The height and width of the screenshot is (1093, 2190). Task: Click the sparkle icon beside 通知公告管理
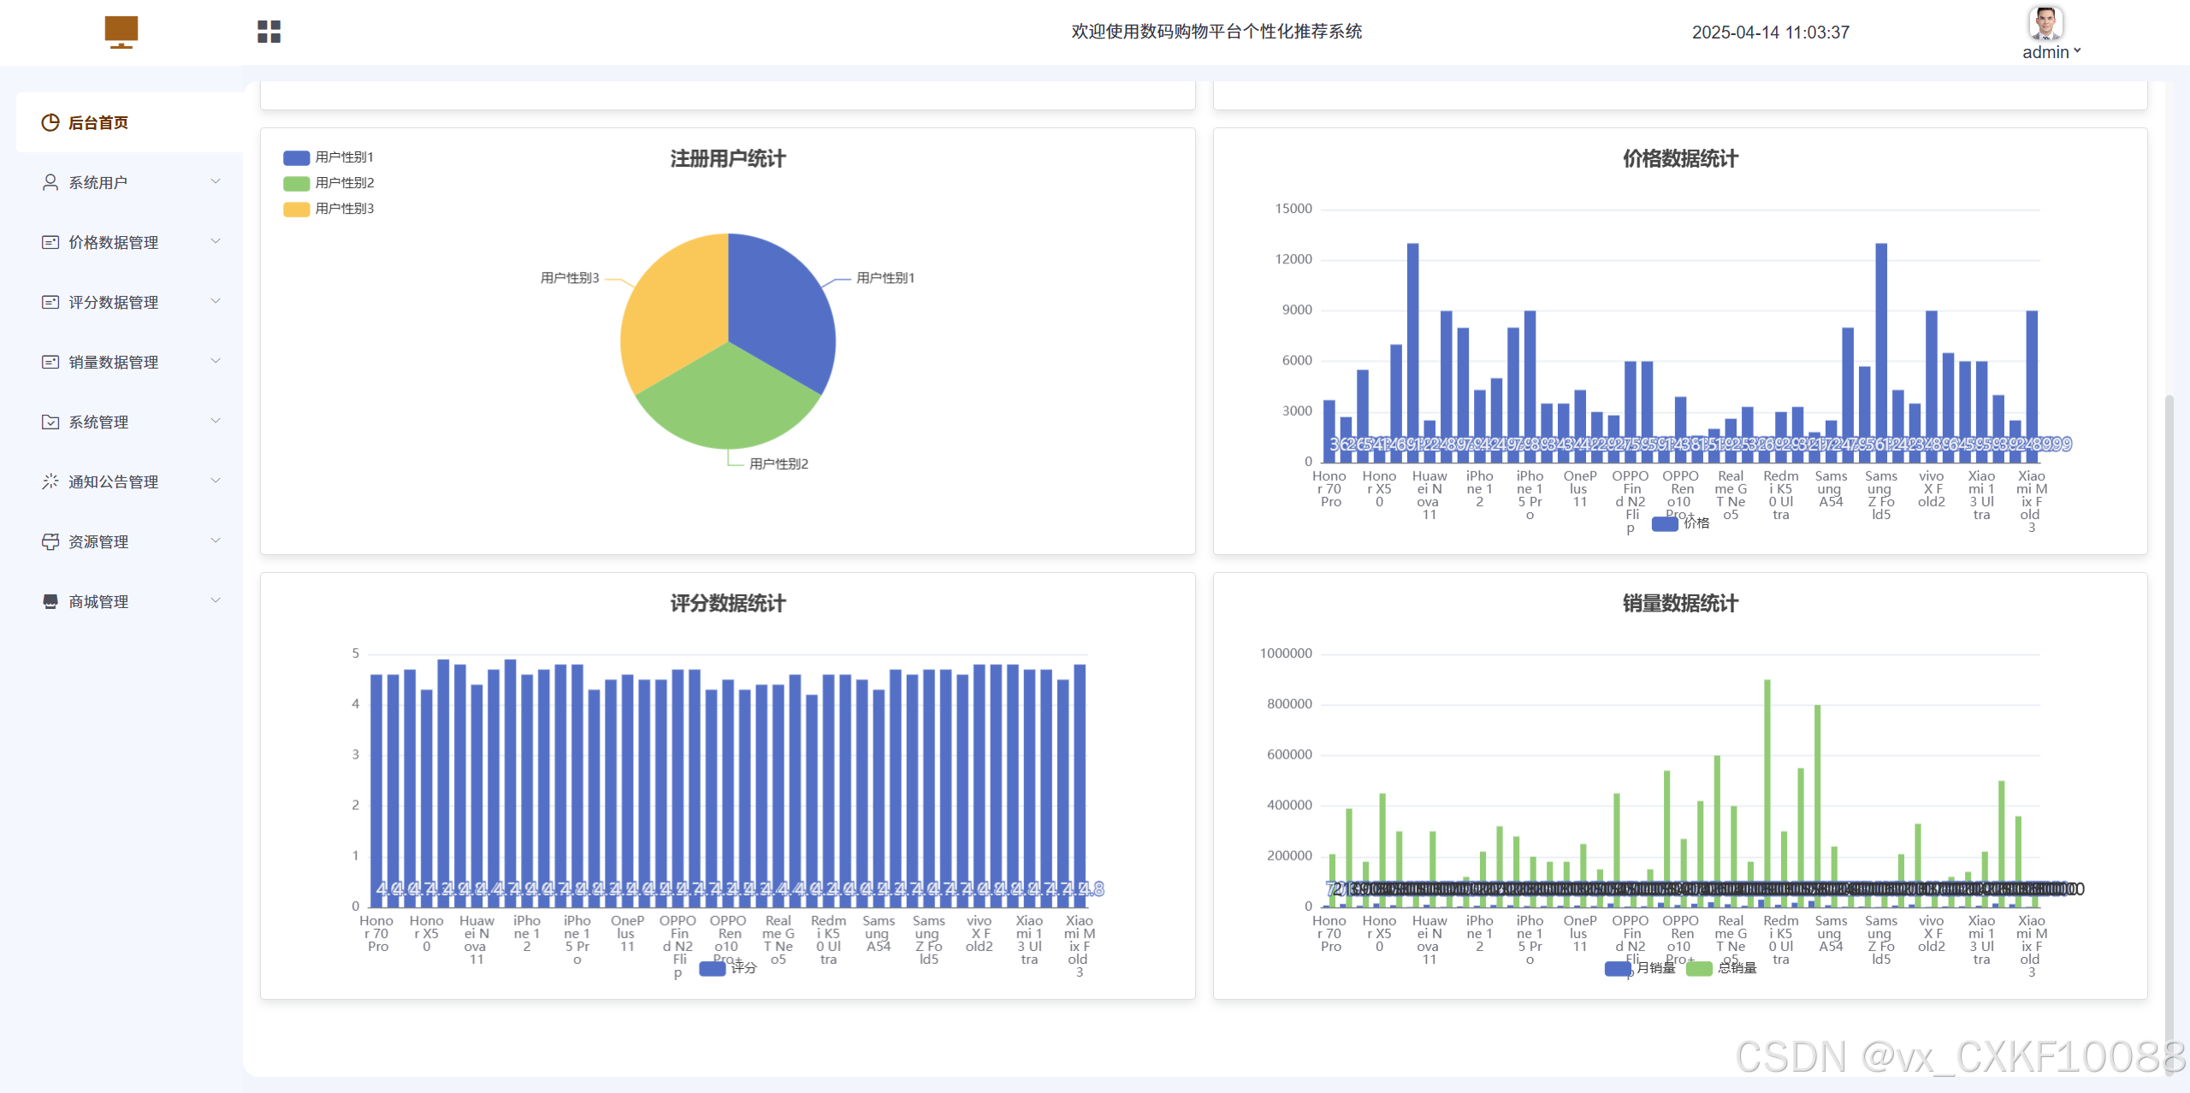[50, 482]
